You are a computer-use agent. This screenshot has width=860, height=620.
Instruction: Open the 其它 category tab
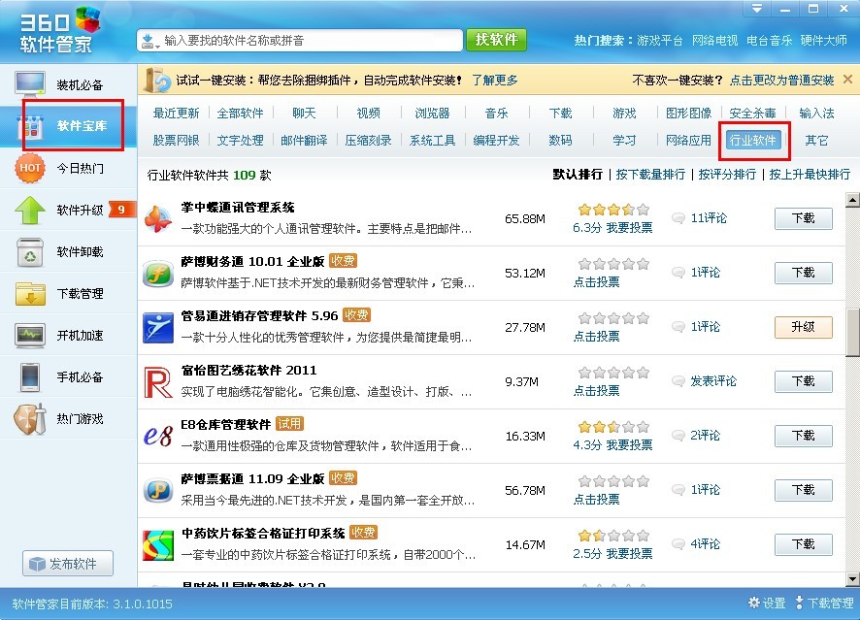pyautogui.click(x=816, y=141)
